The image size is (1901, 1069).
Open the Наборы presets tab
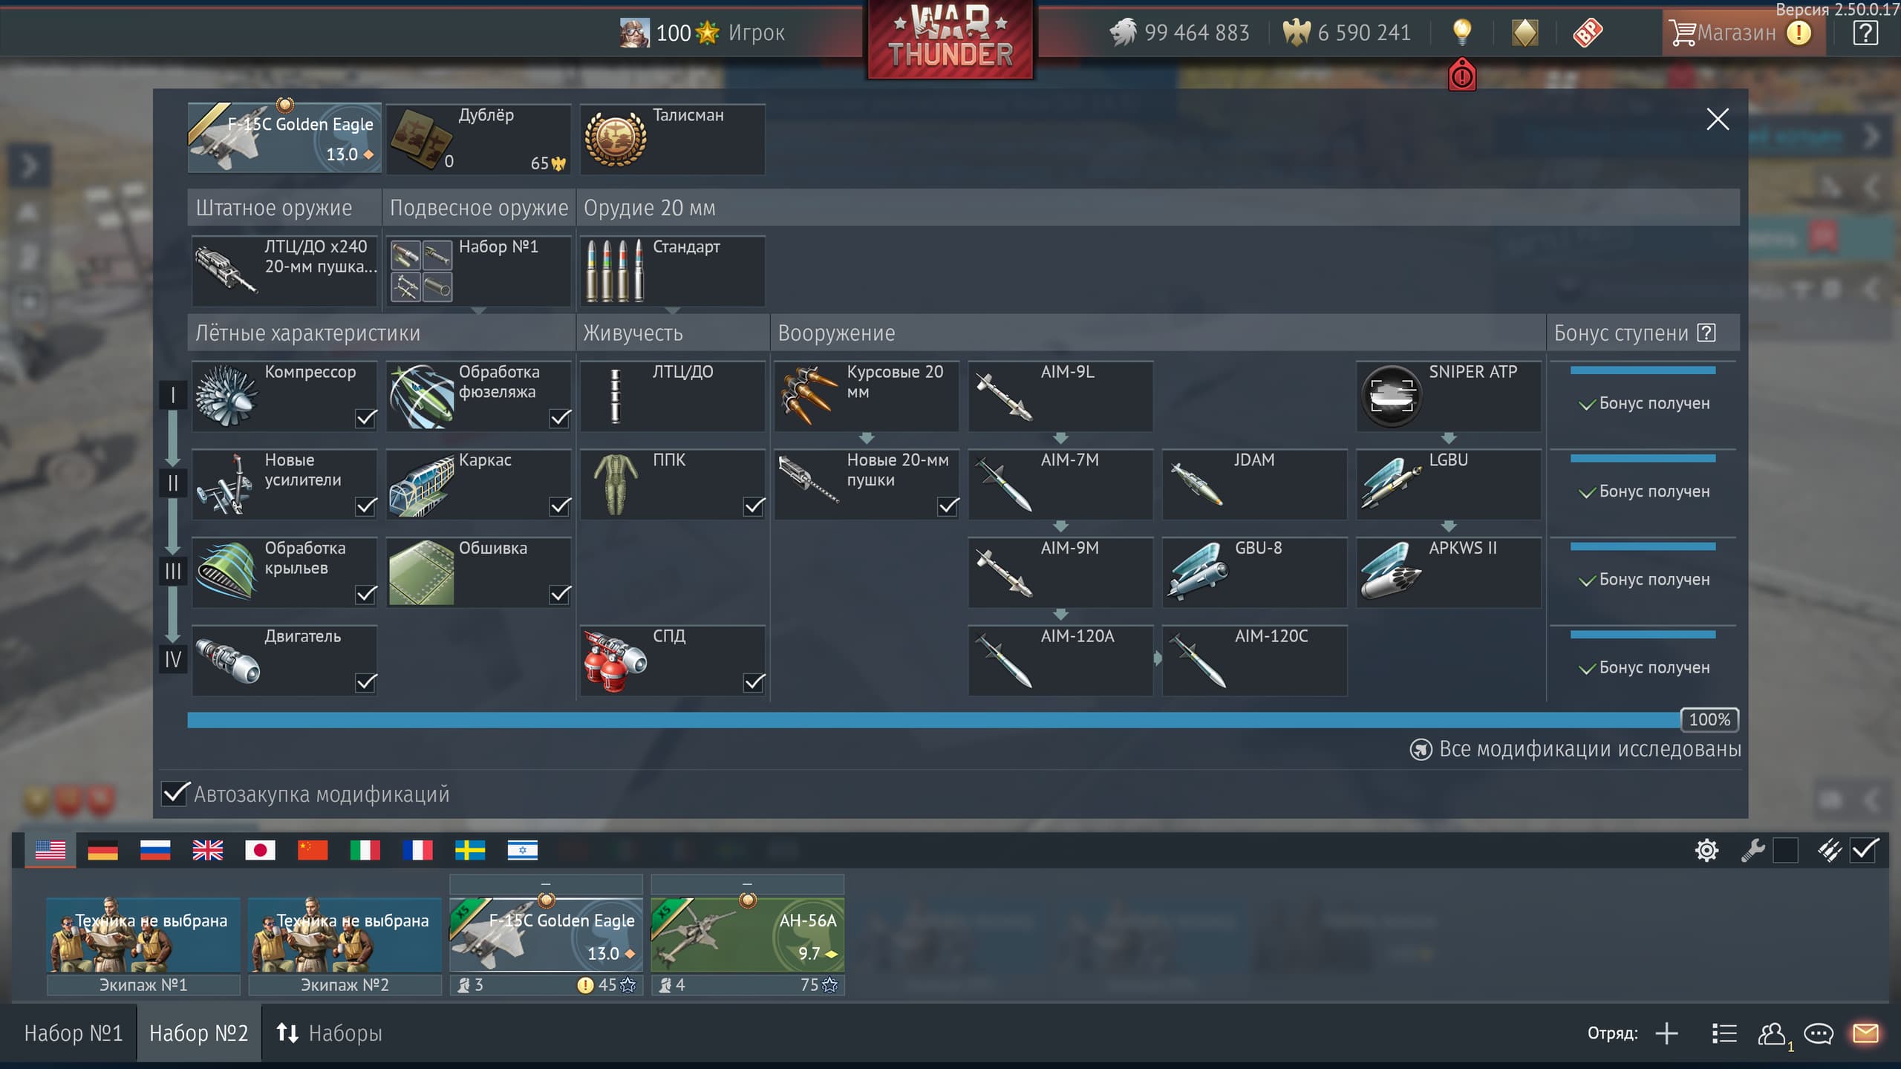pos(330,1033)
